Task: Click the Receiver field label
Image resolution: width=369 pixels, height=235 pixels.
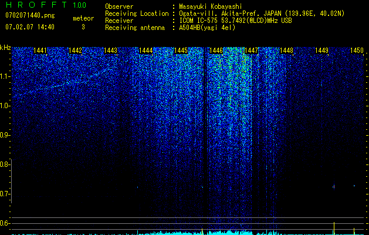Action: pyautogui.click(x=119, y=21)
